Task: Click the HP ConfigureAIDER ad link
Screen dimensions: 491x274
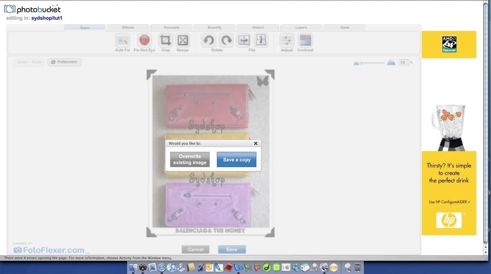Action: pos(449,202)
